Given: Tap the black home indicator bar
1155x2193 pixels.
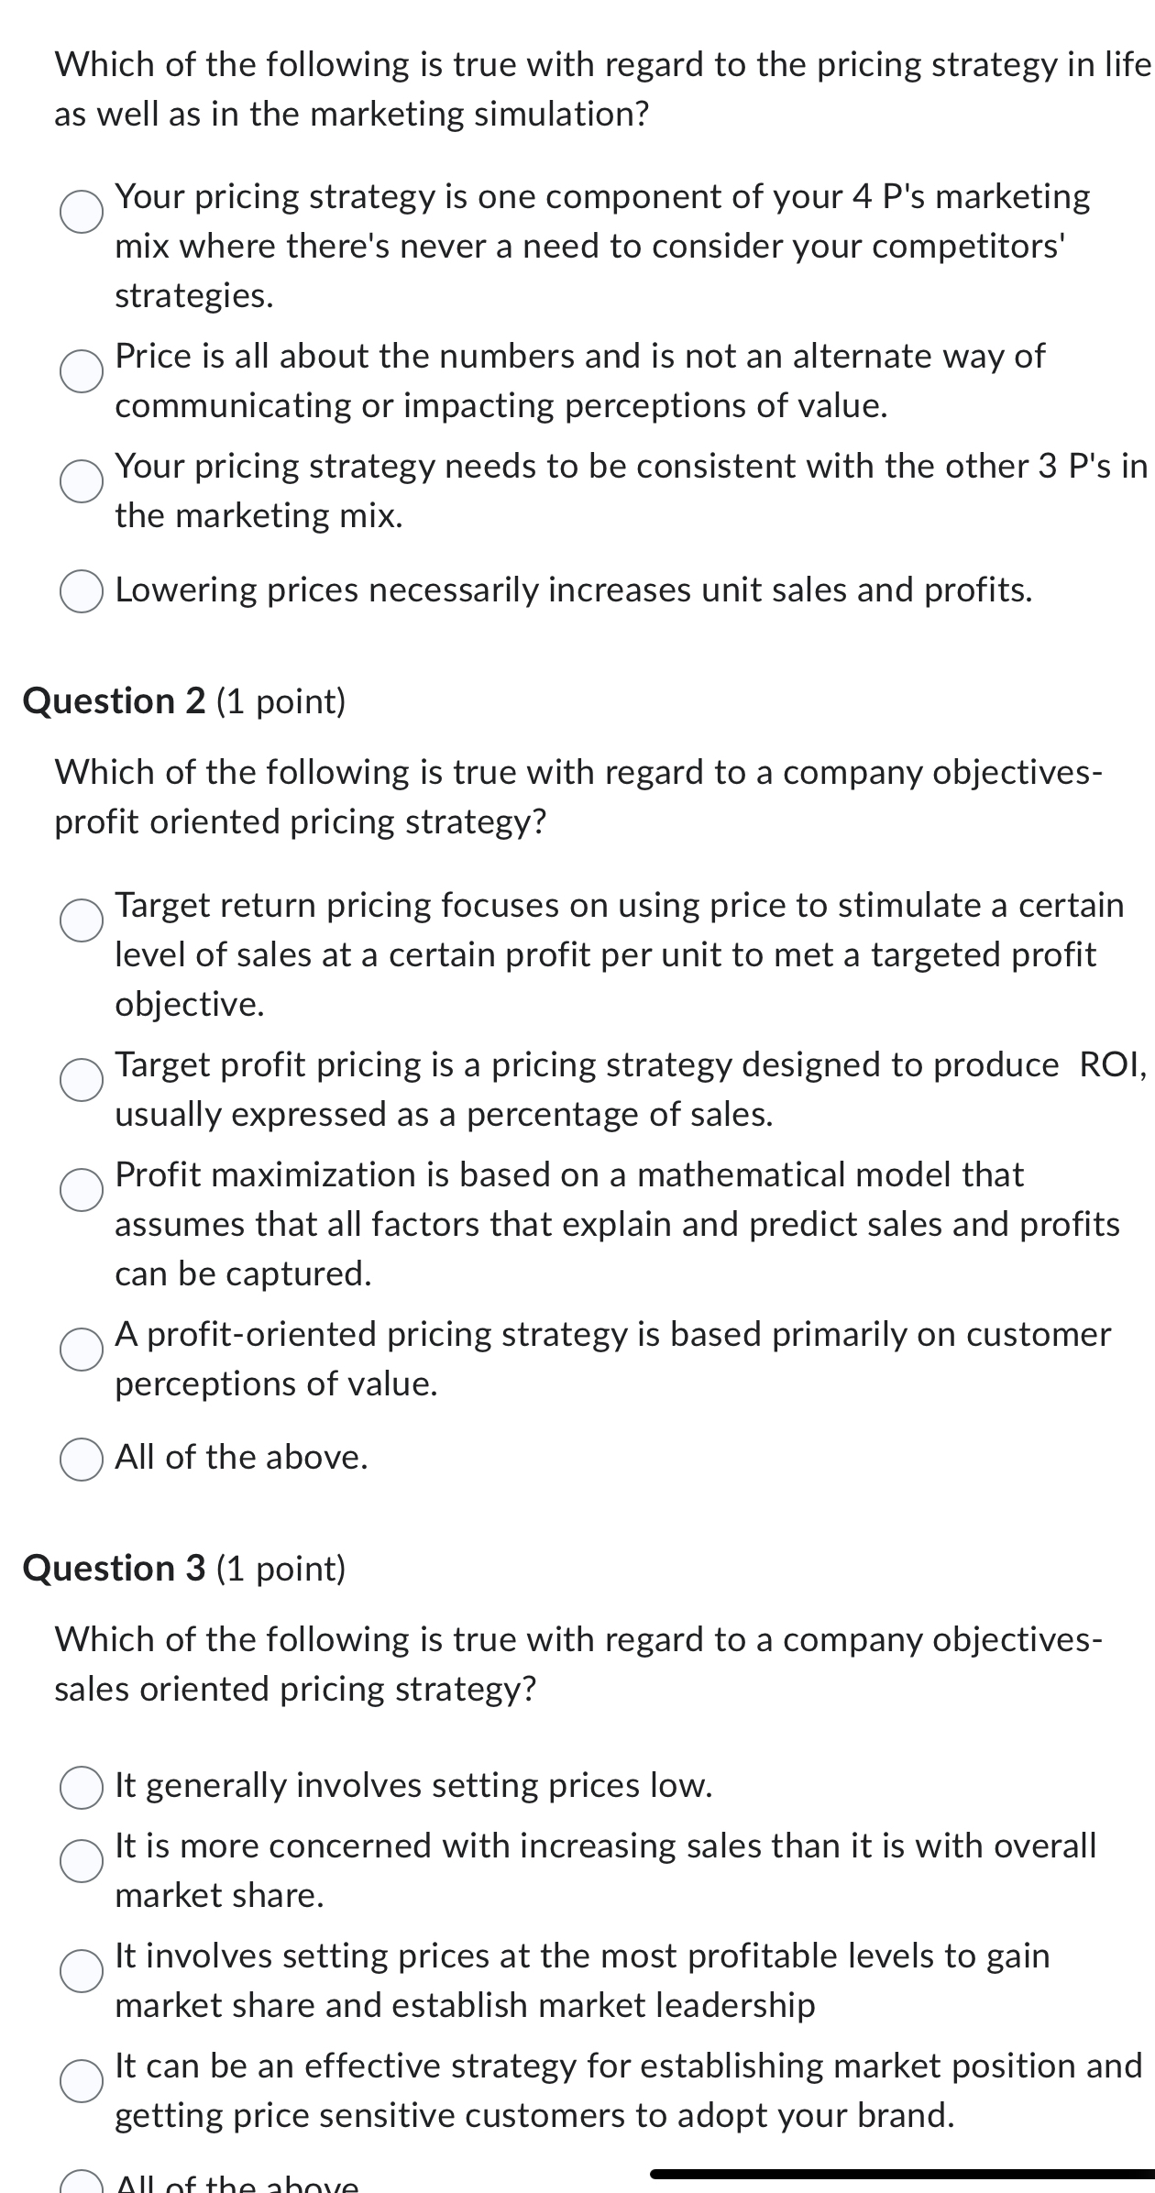Looking at the screenshot, I should [902, 2174].
